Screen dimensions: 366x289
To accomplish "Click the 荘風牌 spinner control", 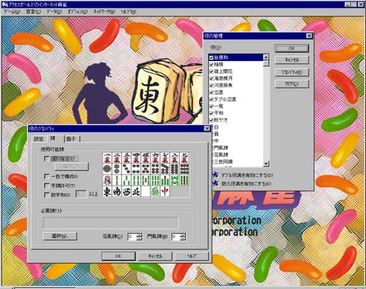I will 139,237.
